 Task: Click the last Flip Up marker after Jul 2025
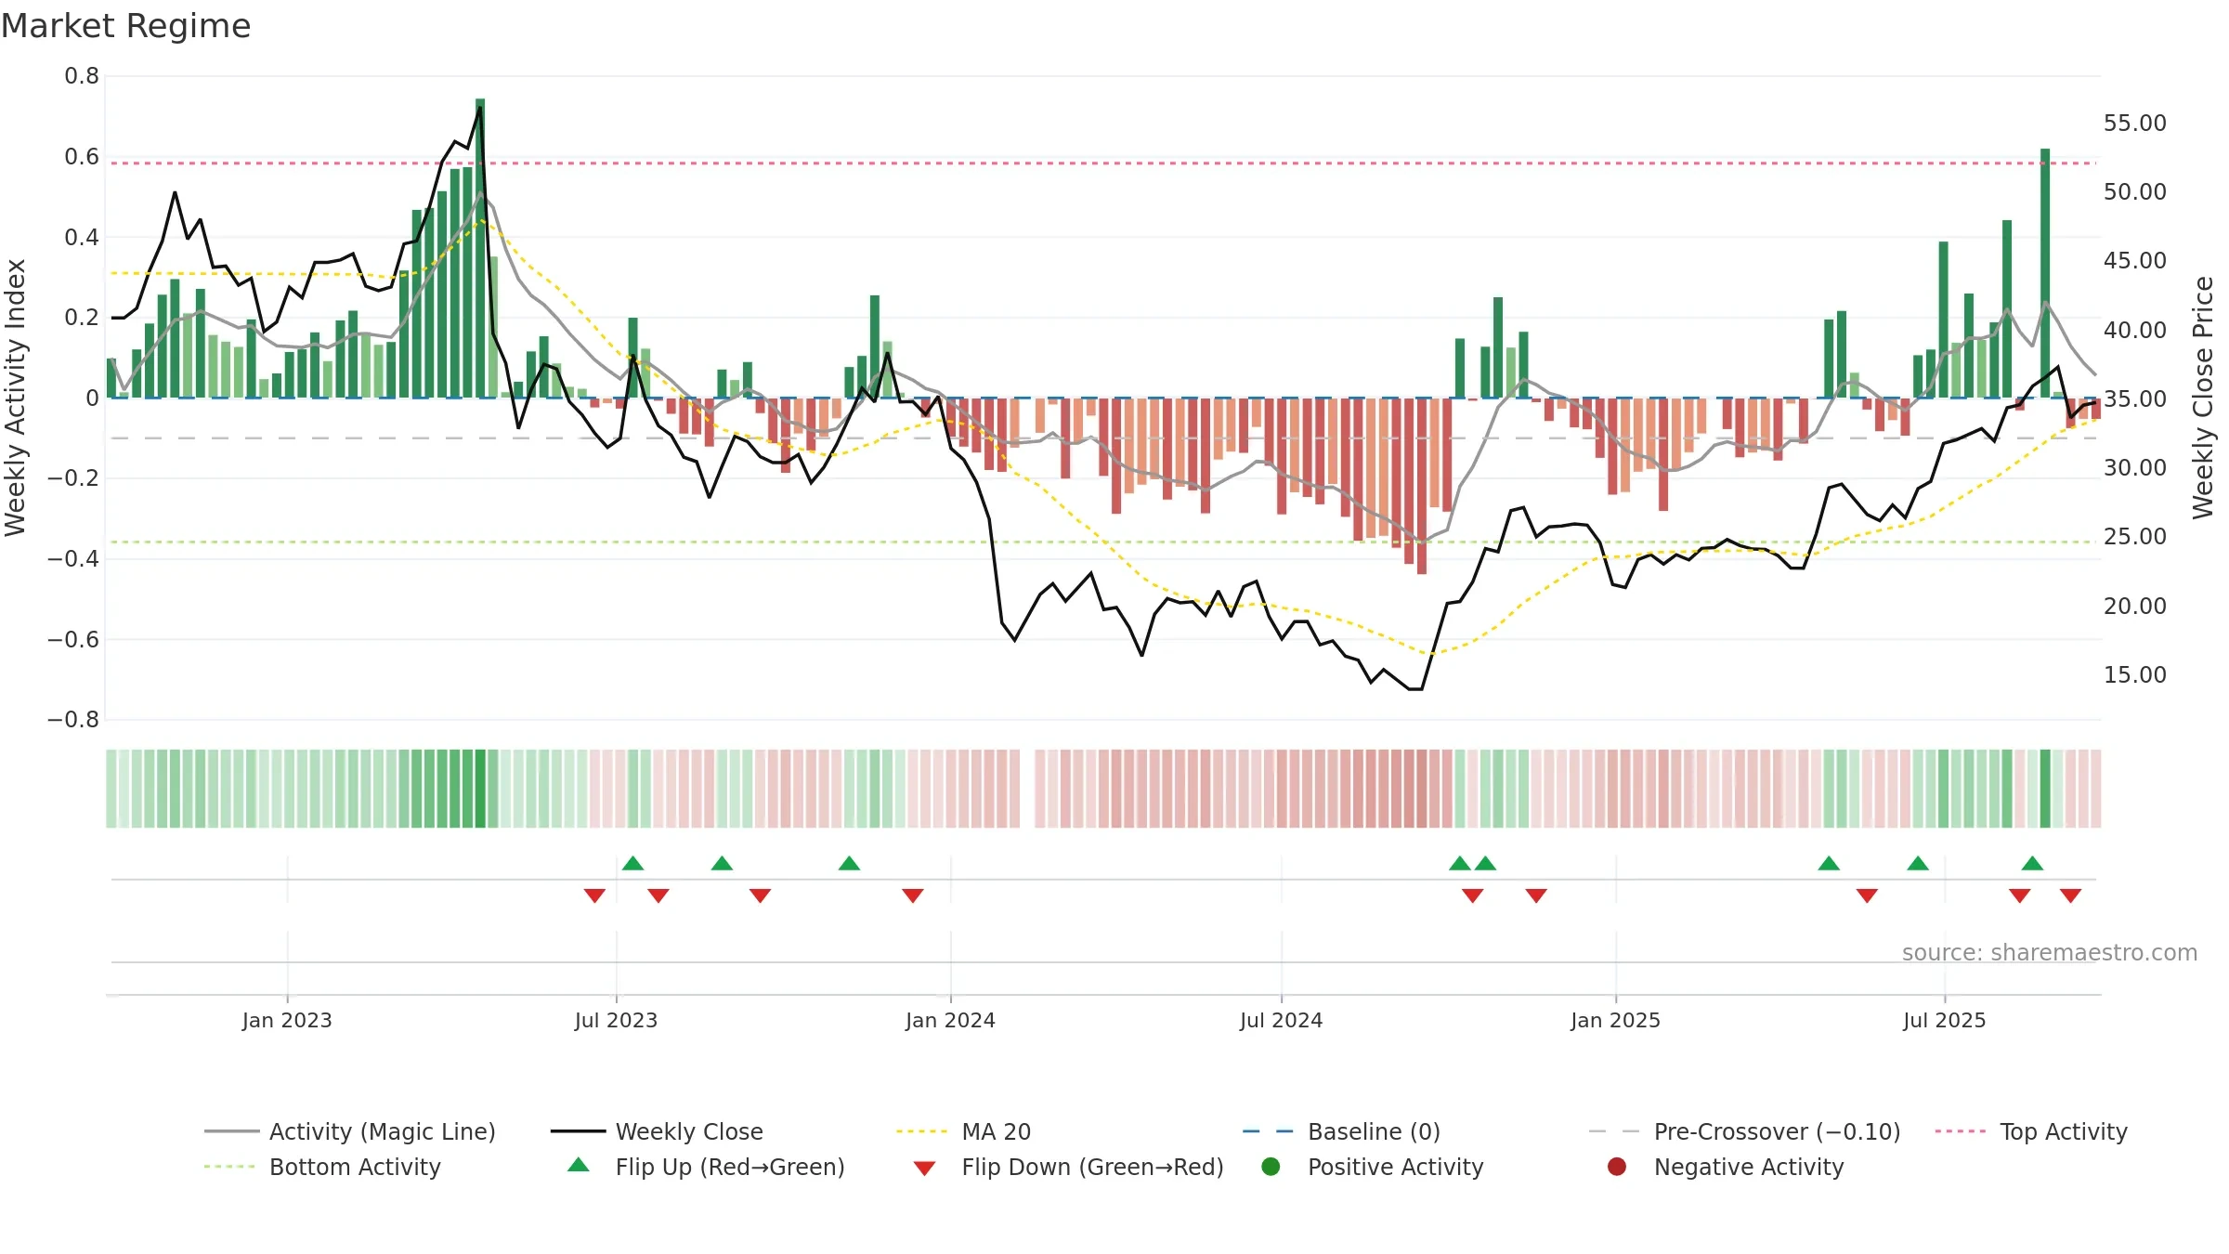click(2032, 863)
